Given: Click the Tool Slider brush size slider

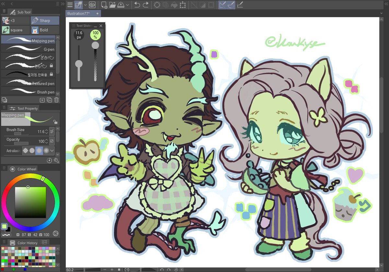Looking at the screenshot, I should (x=79, y=63).
